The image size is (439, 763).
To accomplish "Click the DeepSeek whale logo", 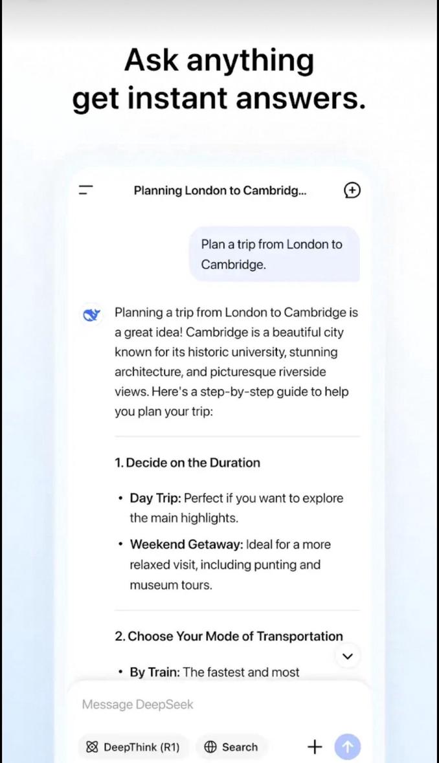I will [x=91, y=315].
